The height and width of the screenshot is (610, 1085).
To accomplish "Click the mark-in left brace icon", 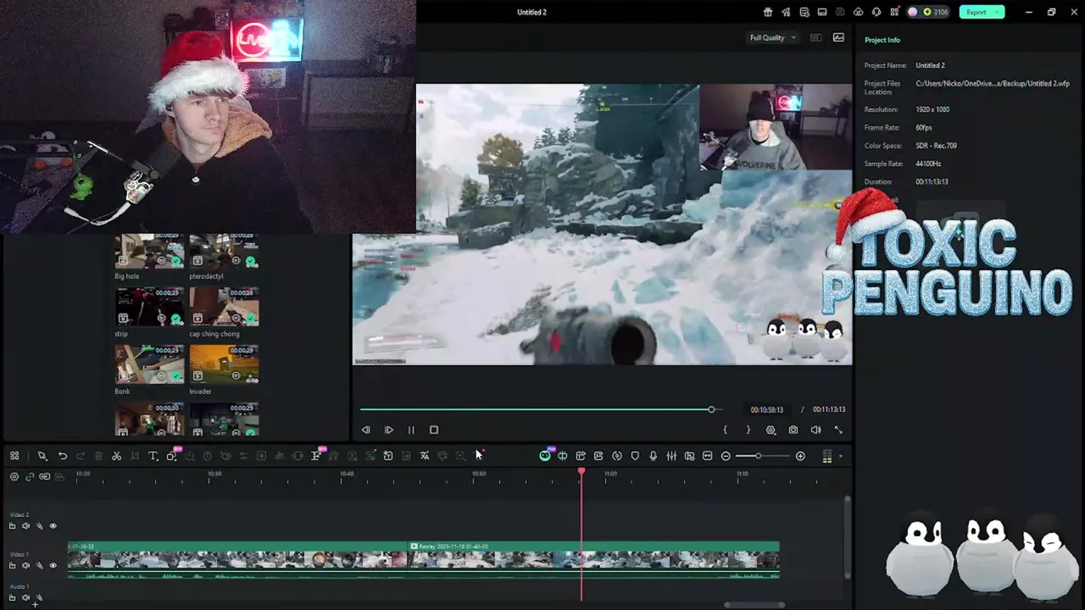I will (725, 430).
